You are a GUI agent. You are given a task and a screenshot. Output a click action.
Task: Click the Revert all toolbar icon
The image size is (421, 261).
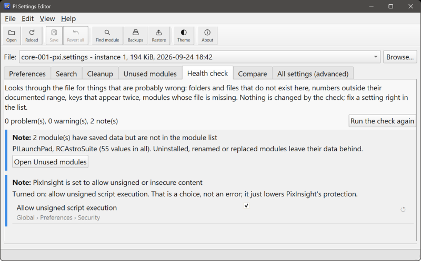tap(76, 36)
